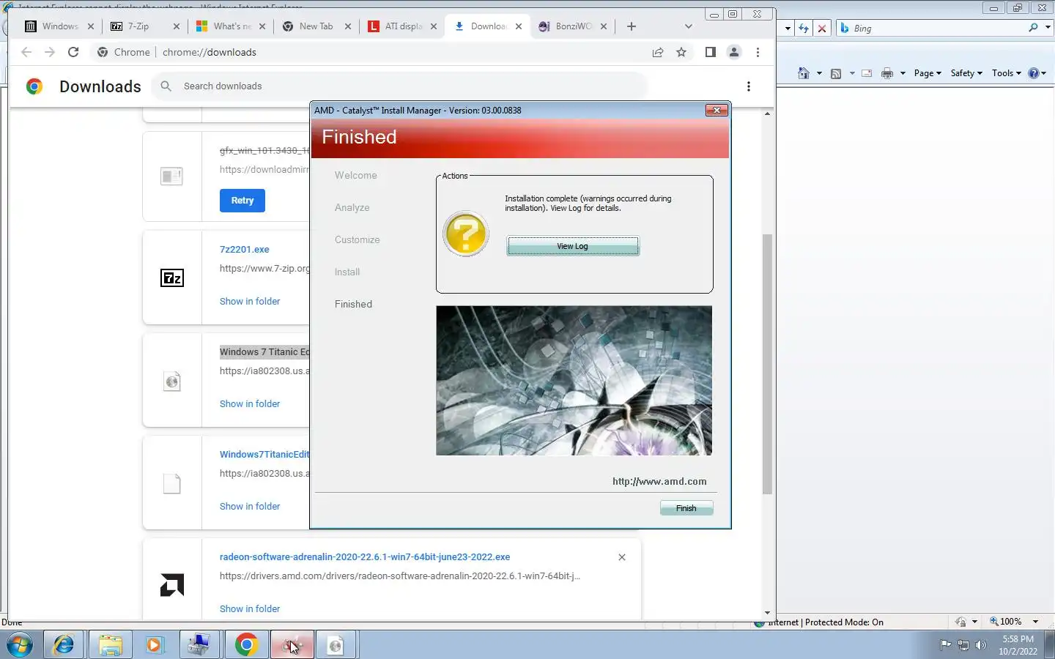
Task: Show the Windows 7 Titanic Edition item in folder
Action: pos(249,403)
